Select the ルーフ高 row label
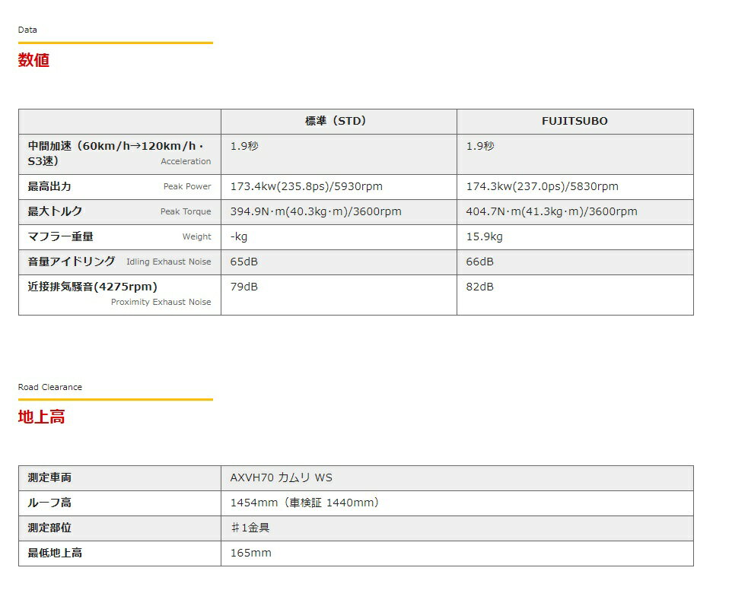This screenshot has height=590, width=748. click(x=49, y=503)
